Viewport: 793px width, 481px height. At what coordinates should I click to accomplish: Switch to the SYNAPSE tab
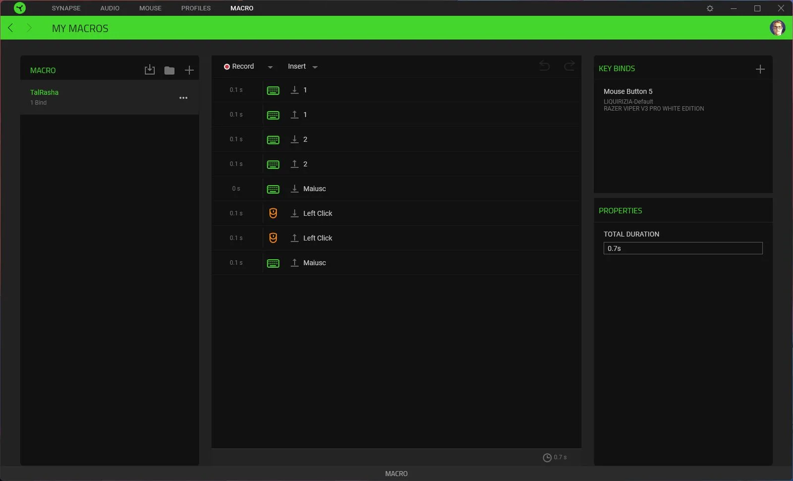(x=66, y=8)
